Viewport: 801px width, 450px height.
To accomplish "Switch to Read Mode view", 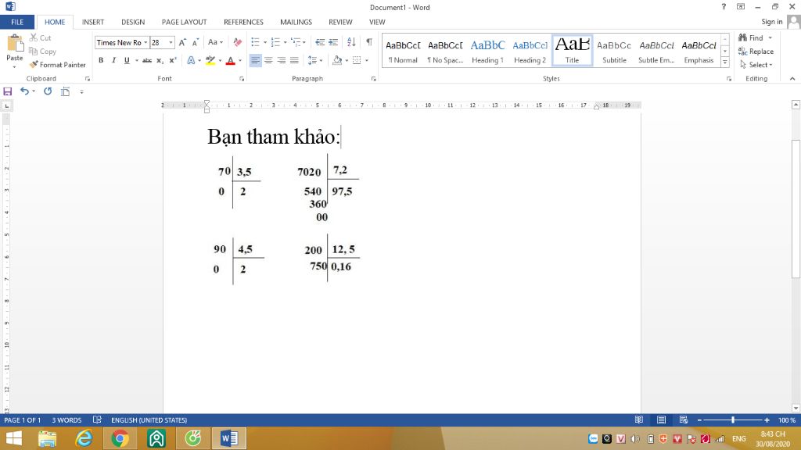I will [x=638, y=420].
